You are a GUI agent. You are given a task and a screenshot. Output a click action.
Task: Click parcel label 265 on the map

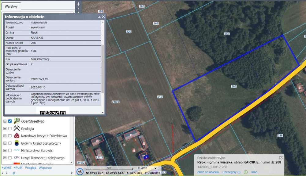point(142,6)
